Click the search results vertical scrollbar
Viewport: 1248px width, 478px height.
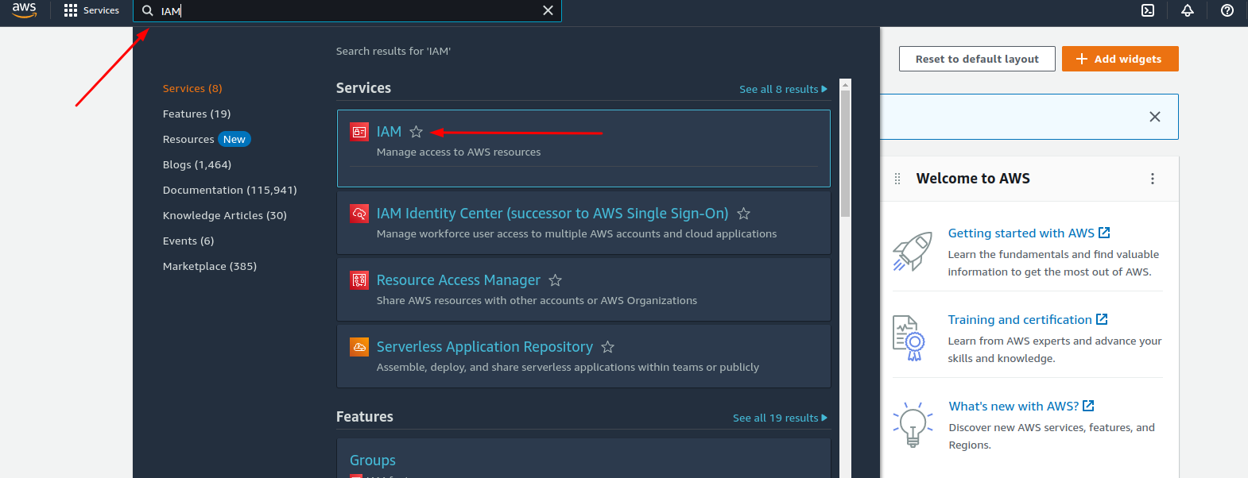coord(845,151)
